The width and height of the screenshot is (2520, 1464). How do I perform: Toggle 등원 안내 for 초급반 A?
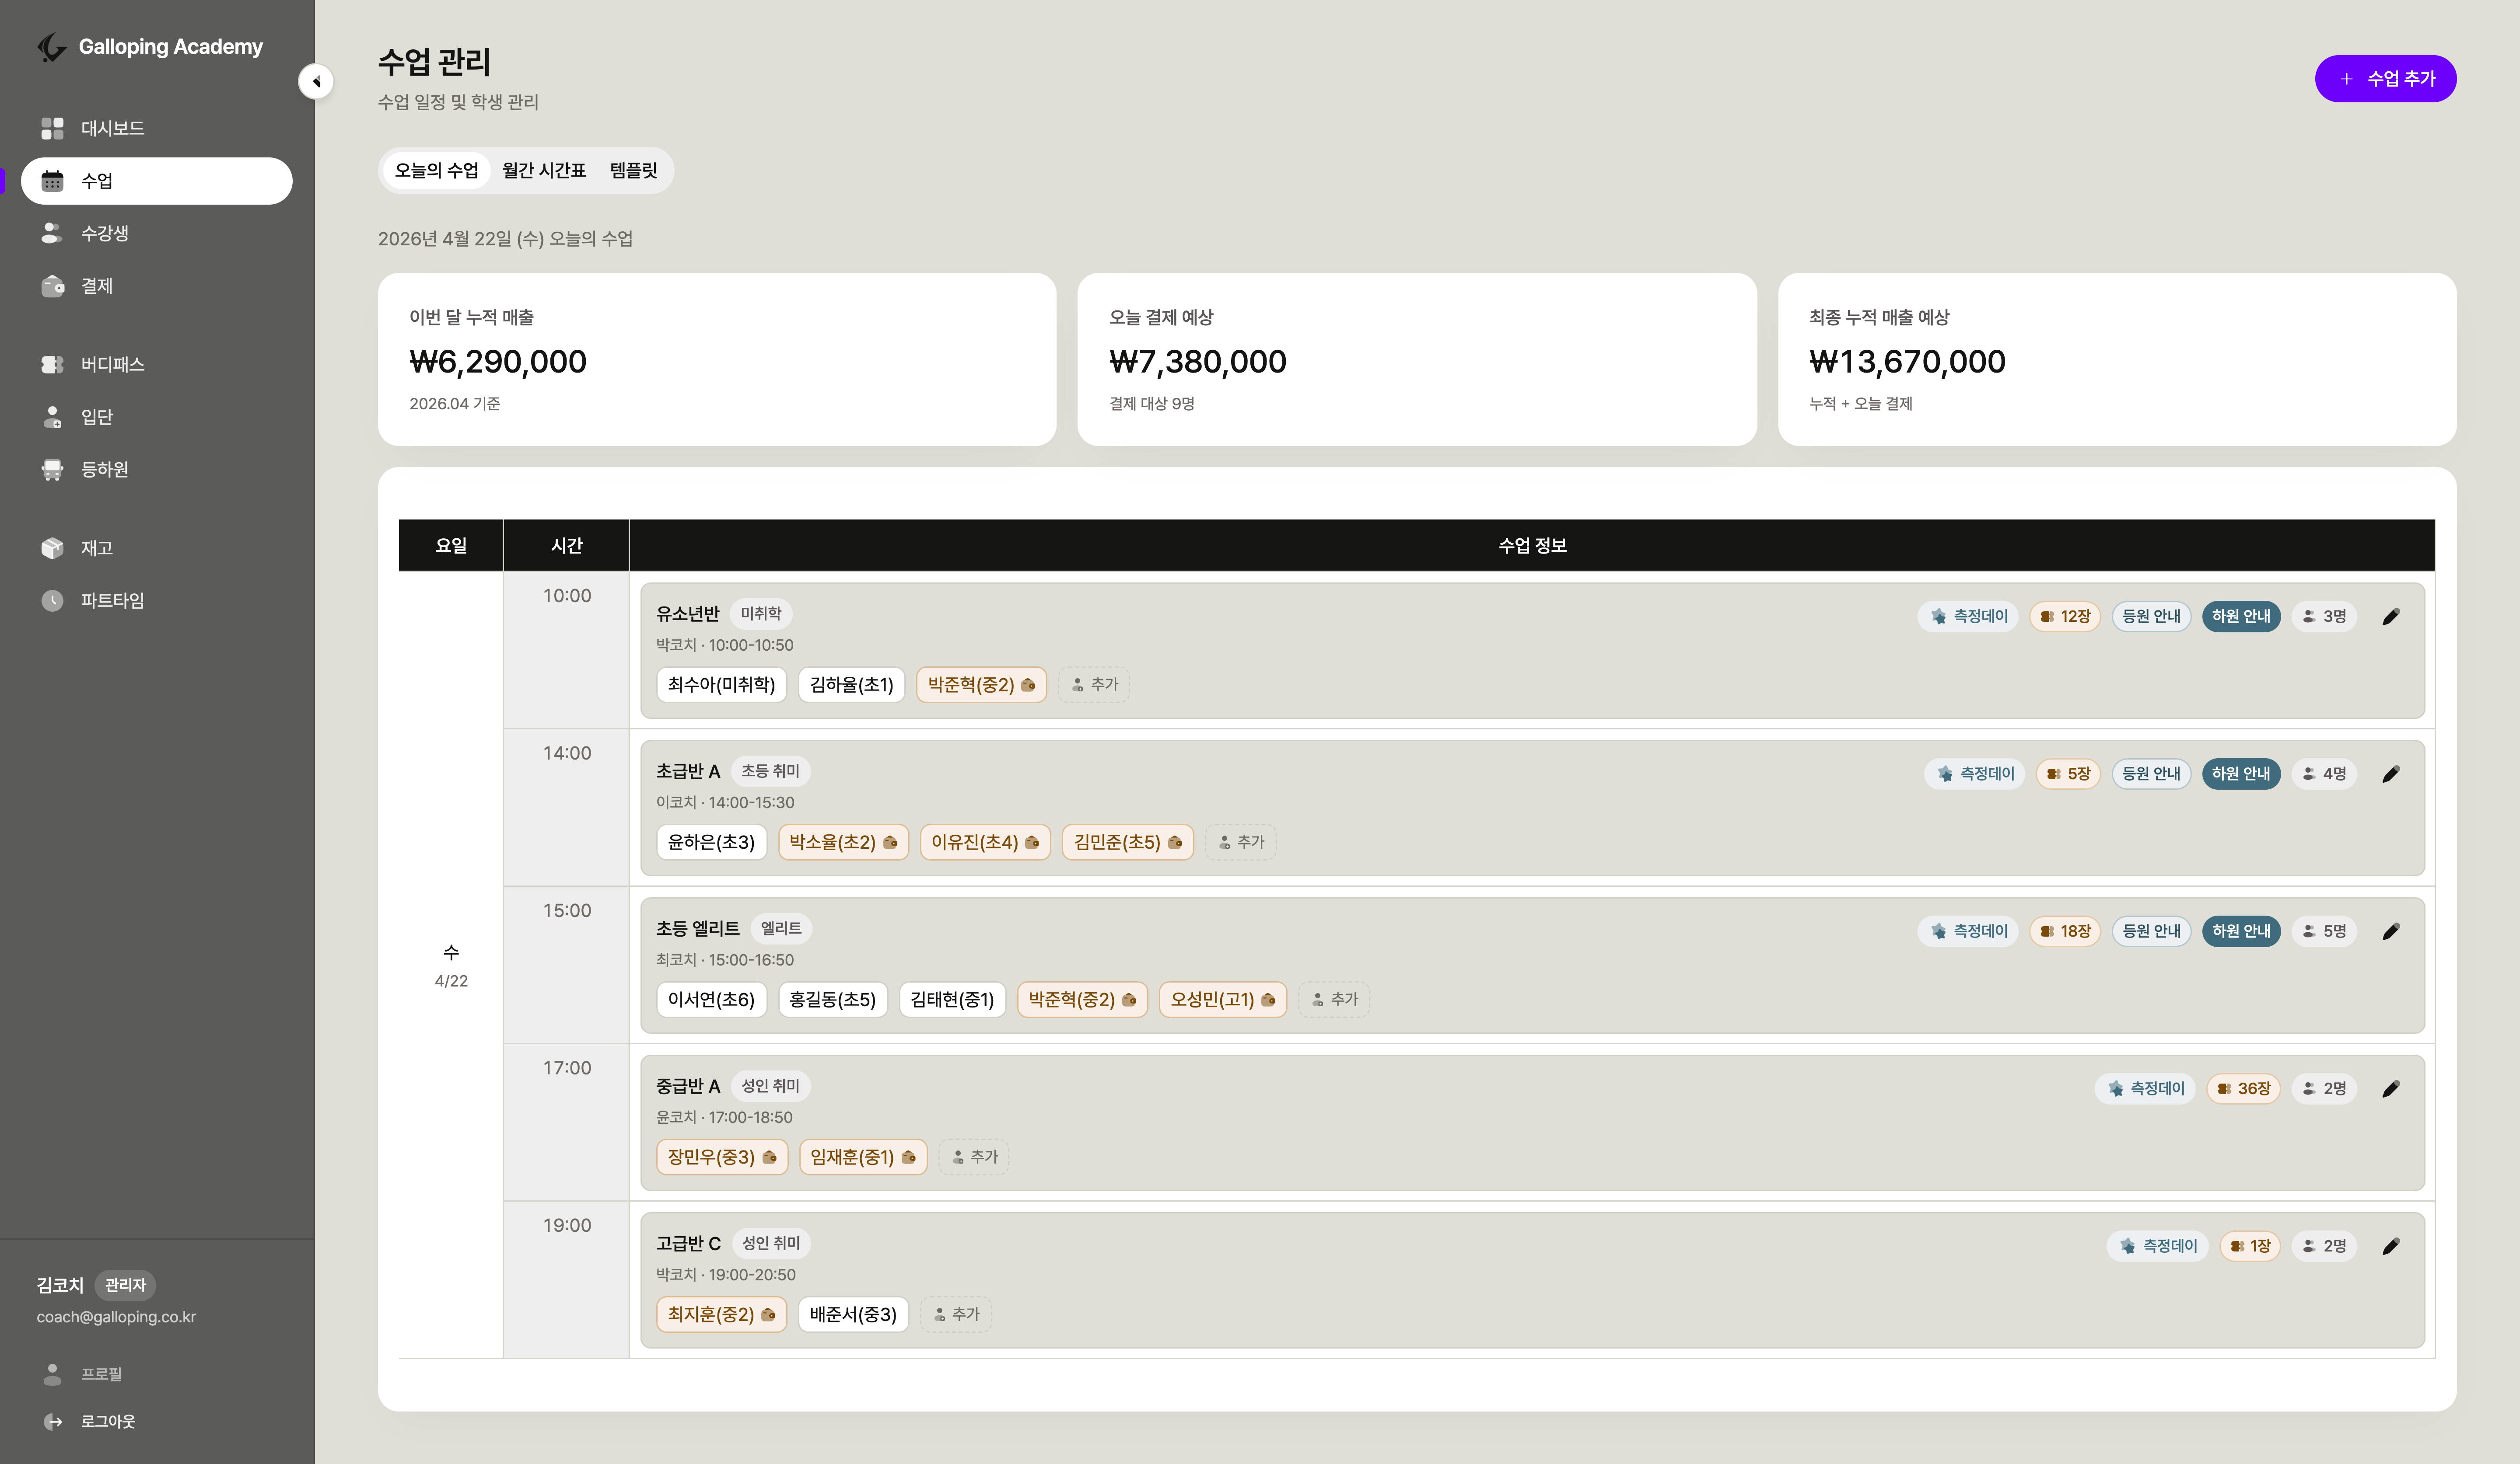pyautogui.click(x=2151, y=774)
